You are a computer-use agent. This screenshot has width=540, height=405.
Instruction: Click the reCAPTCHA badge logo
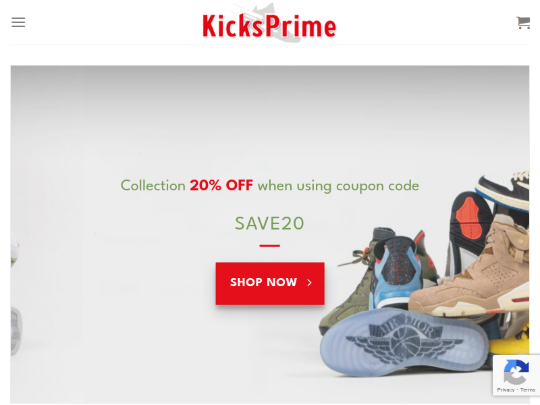click(x=516, y=372)
